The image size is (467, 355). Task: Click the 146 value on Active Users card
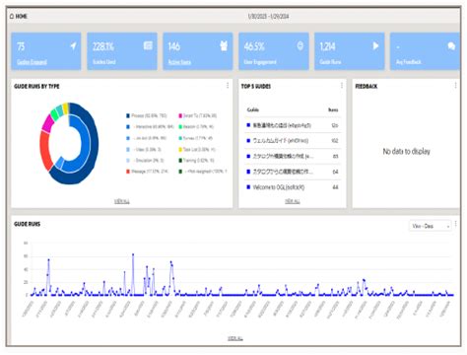pyautogui.click(x=174, y=46)
